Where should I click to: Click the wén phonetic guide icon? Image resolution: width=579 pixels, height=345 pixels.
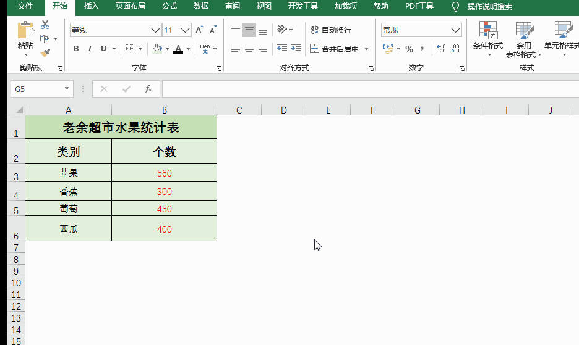[205, 49]
